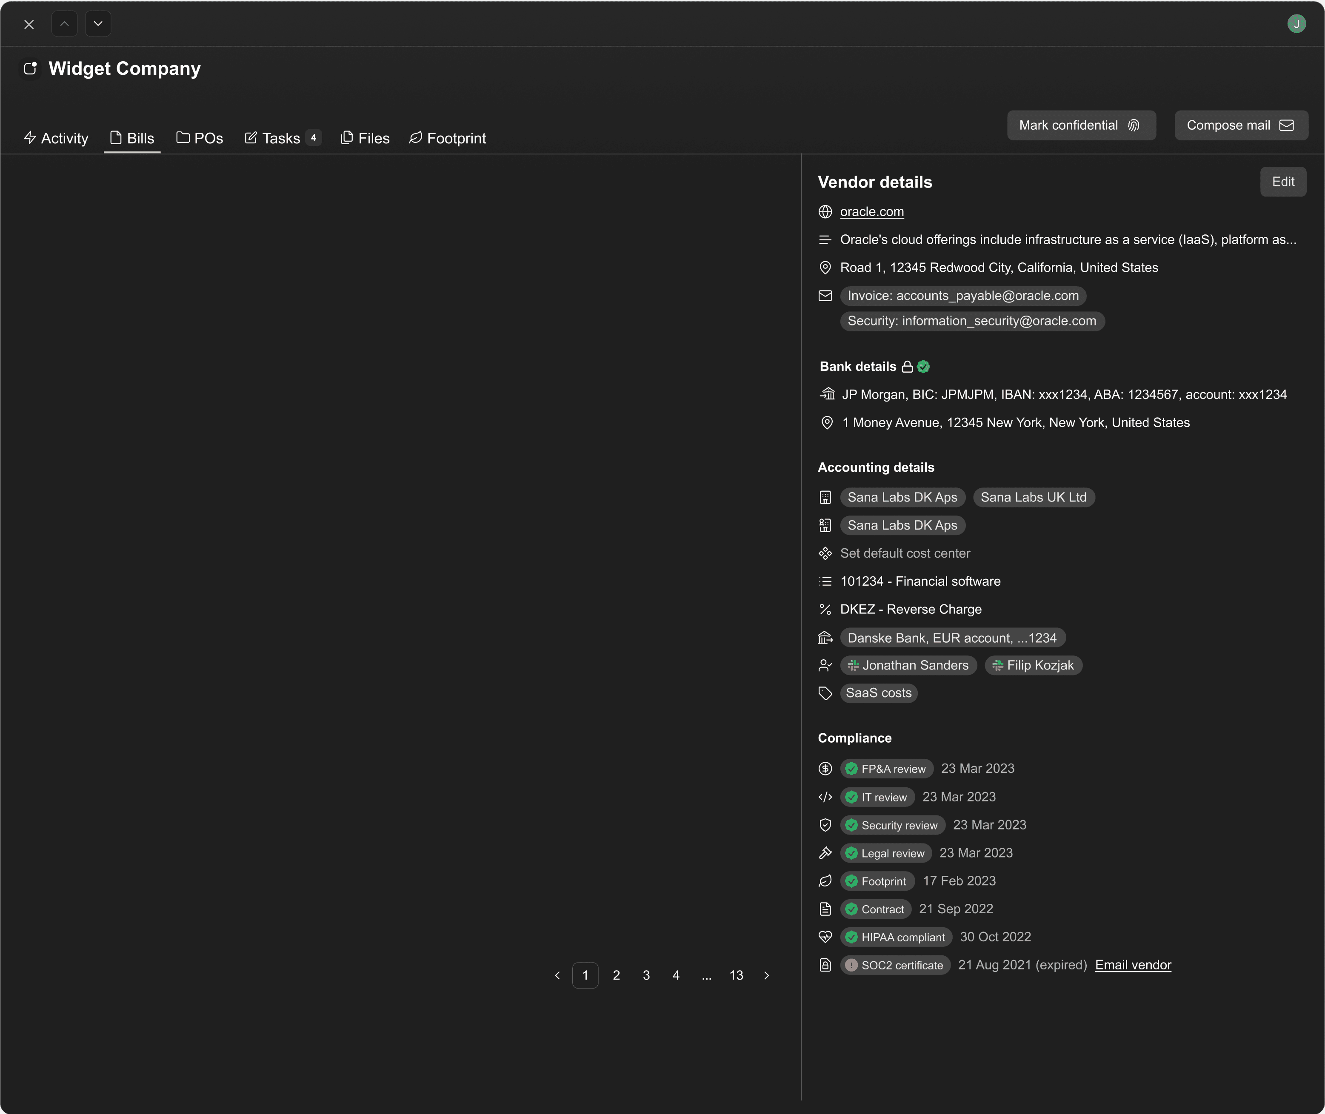The height and width of the screenshot is (1114, 1325).
Task: Open the Tasks tab
Action: (x=282, y=138)
